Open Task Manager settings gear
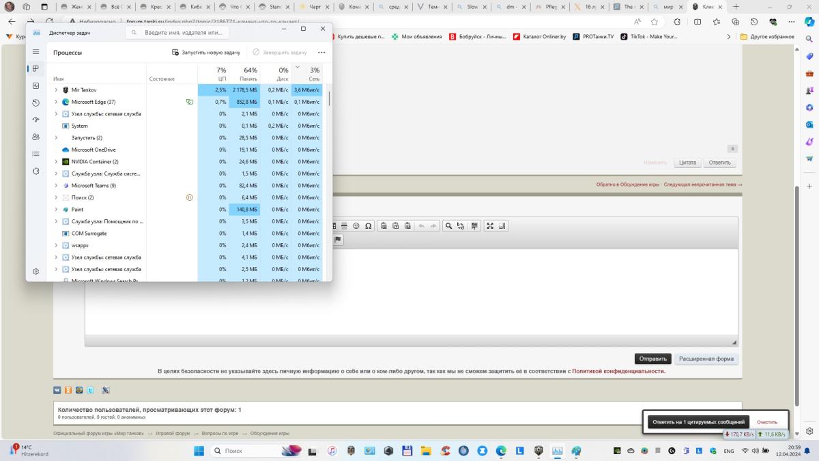 pos(36,271)
